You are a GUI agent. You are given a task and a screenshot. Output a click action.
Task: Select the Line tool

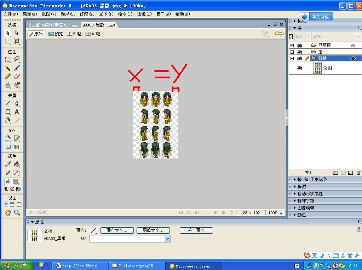click(x=8, y=103)
